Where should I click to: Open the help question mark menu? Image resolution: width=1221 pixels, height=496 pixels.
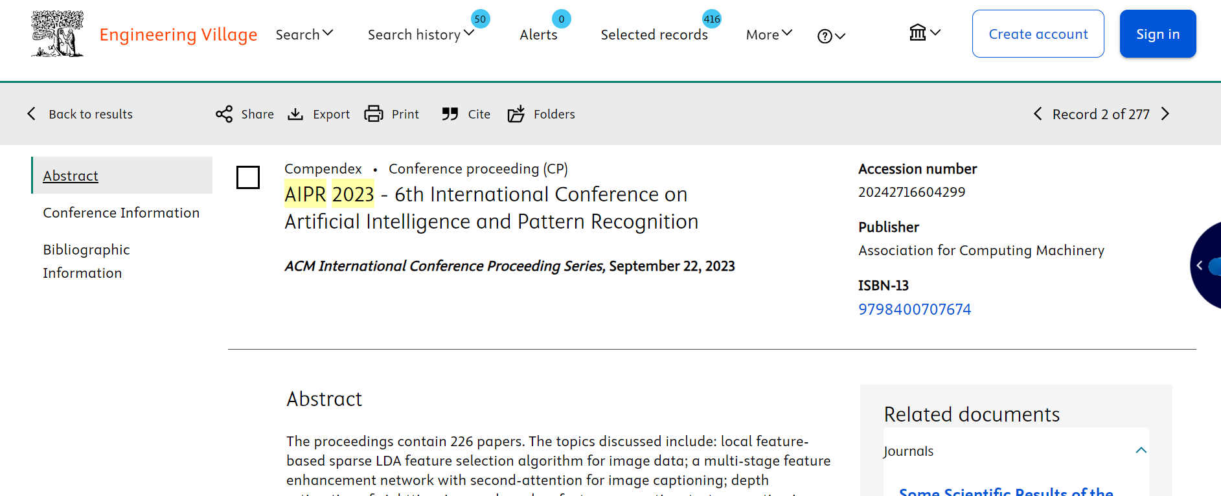831,36
